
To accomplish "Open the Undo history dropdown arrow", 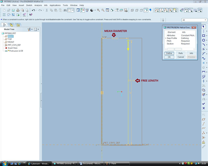I will coord(37,10).
